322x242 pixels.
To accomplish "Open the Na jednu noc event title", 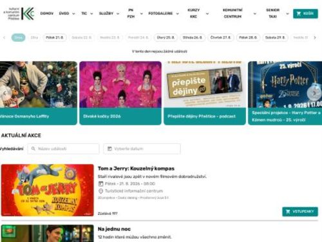I will tap(114, 229).
